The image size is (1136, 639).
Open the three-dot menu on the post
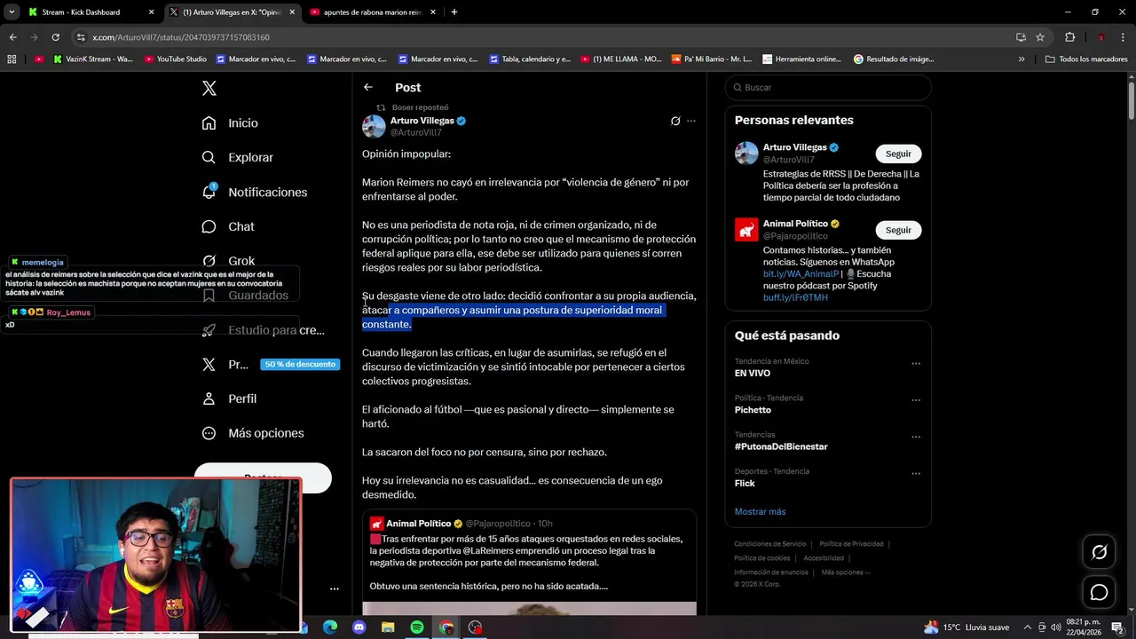(691, 121)
